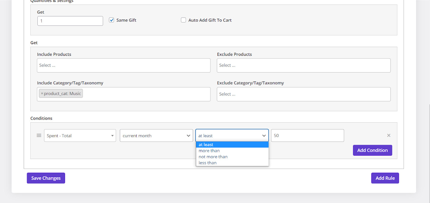The image size is (430, 203).
Task: Click the Exclude Category/Tag/Taxonomy field
Action: click(x=303, y=94)
